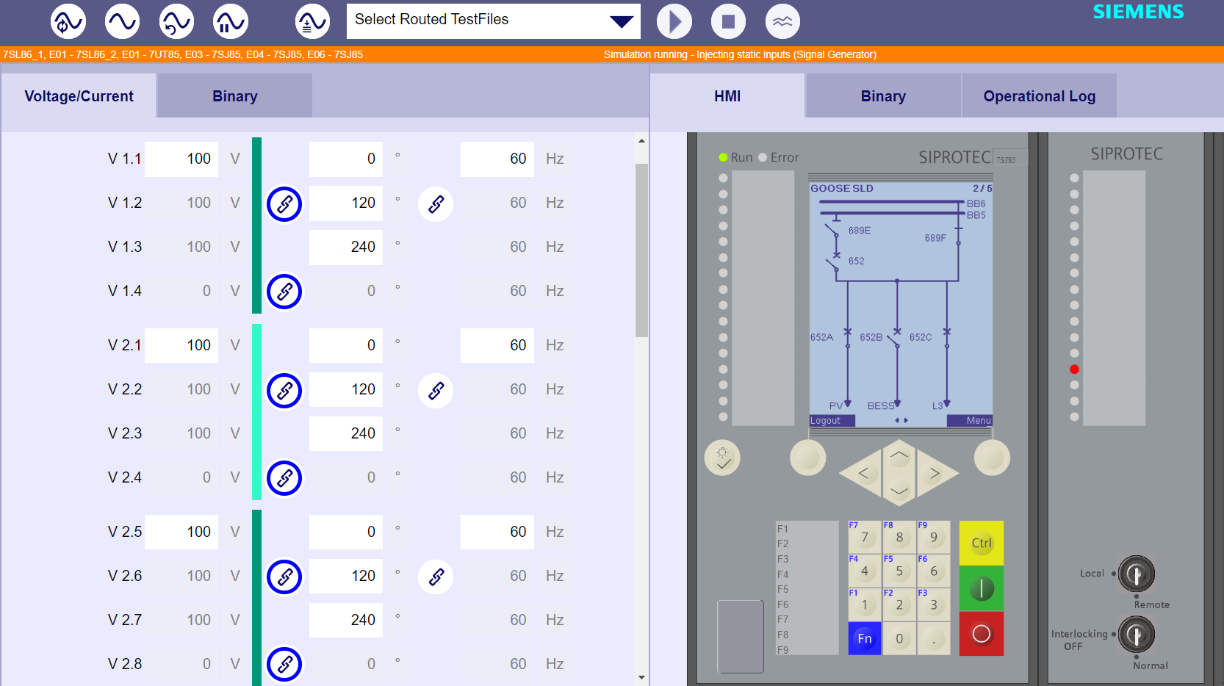Click scrollbar down arrow in signal list
The image size is (1224, 686).
pyautogui.click(x=641, y=678)
